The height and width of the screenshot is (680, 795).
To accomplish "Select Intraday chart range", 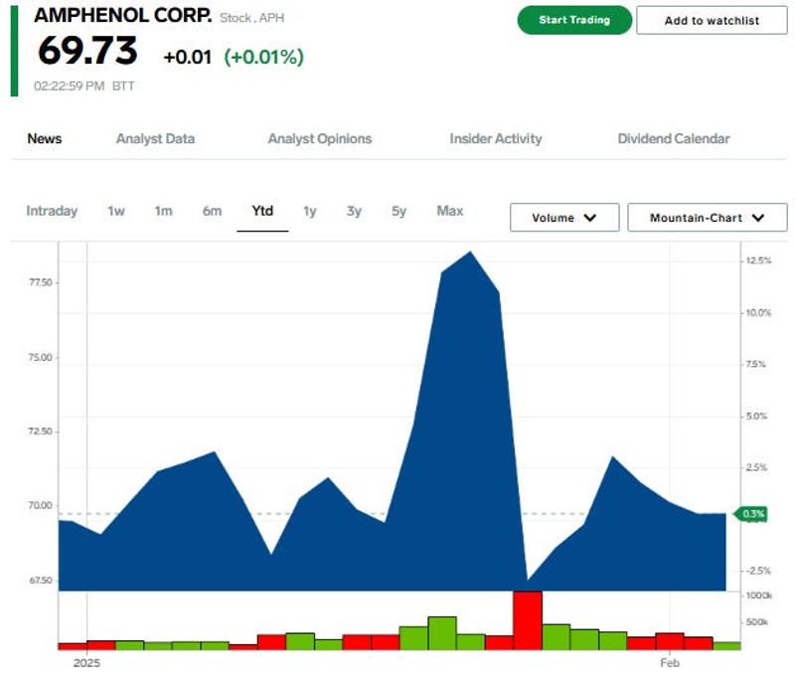I will (x=52, y=211).
